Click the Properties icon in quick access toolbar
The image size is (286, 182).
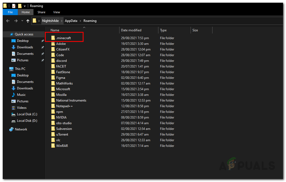pos(14,6)
